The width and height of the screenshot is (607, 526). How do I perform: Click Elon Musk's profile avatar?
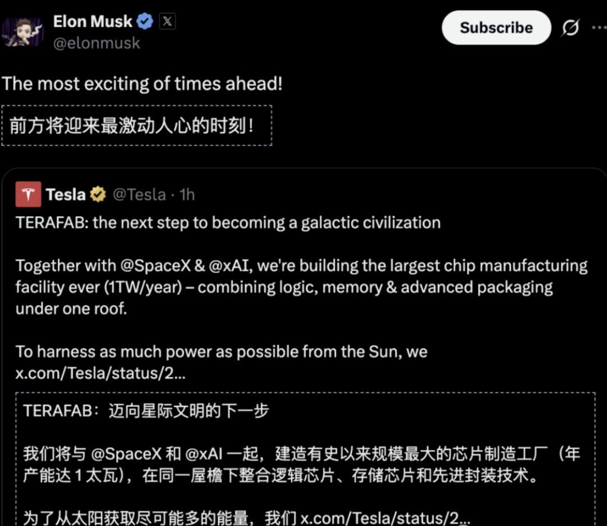point(21,32)
